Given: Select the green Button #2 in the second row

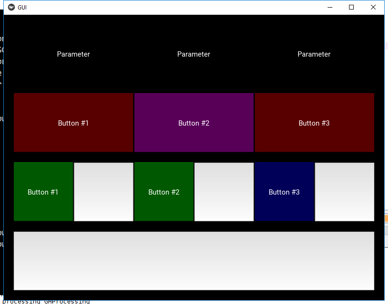Looking at the screenshot, I should pyautogui.click(x=164, y=192).
